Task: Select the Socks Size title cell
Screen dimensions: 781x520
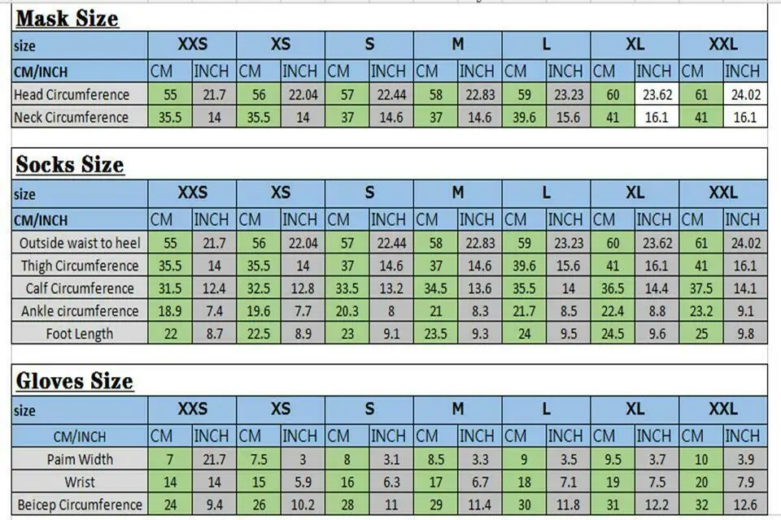Action: click(389, 164)
